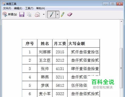Click the serial number cell 6
Screen dimensions: 125x97
pyautogui.click(x=30, y=94)
